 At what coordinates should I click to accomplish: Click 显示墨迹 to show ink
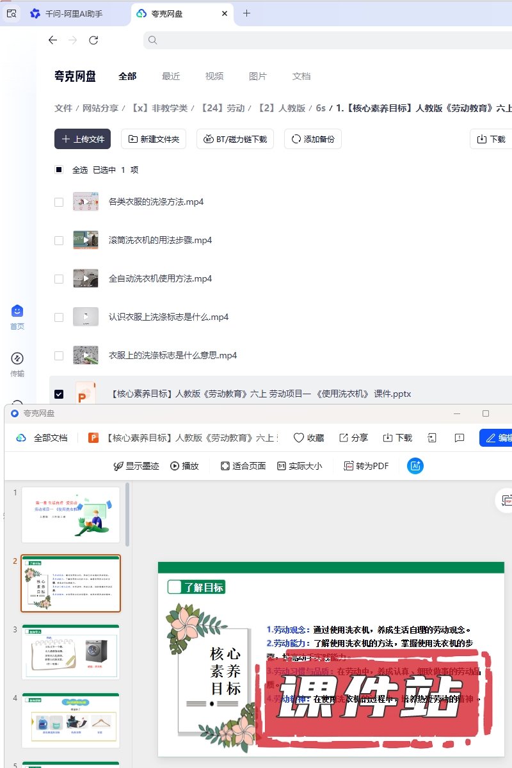pos(136,466)
